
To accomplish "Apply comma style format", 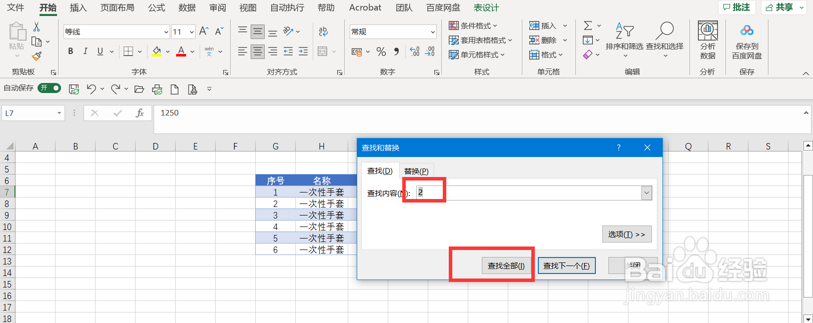I will [396, 51].
